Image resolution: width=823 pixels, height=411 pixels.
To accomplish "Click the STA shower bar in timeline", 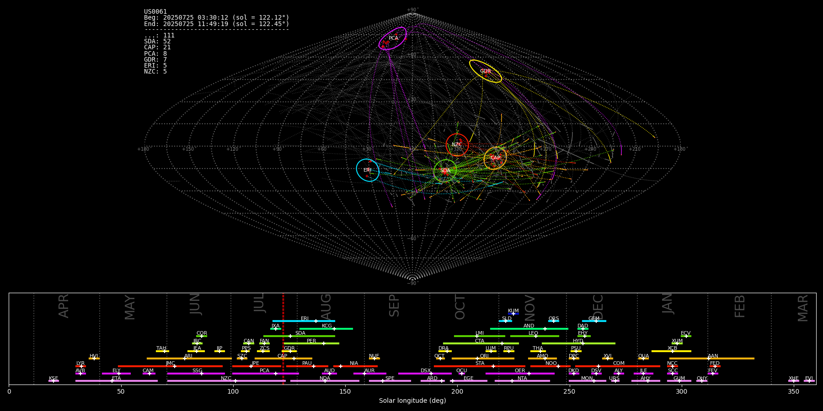I will point(480,366).
